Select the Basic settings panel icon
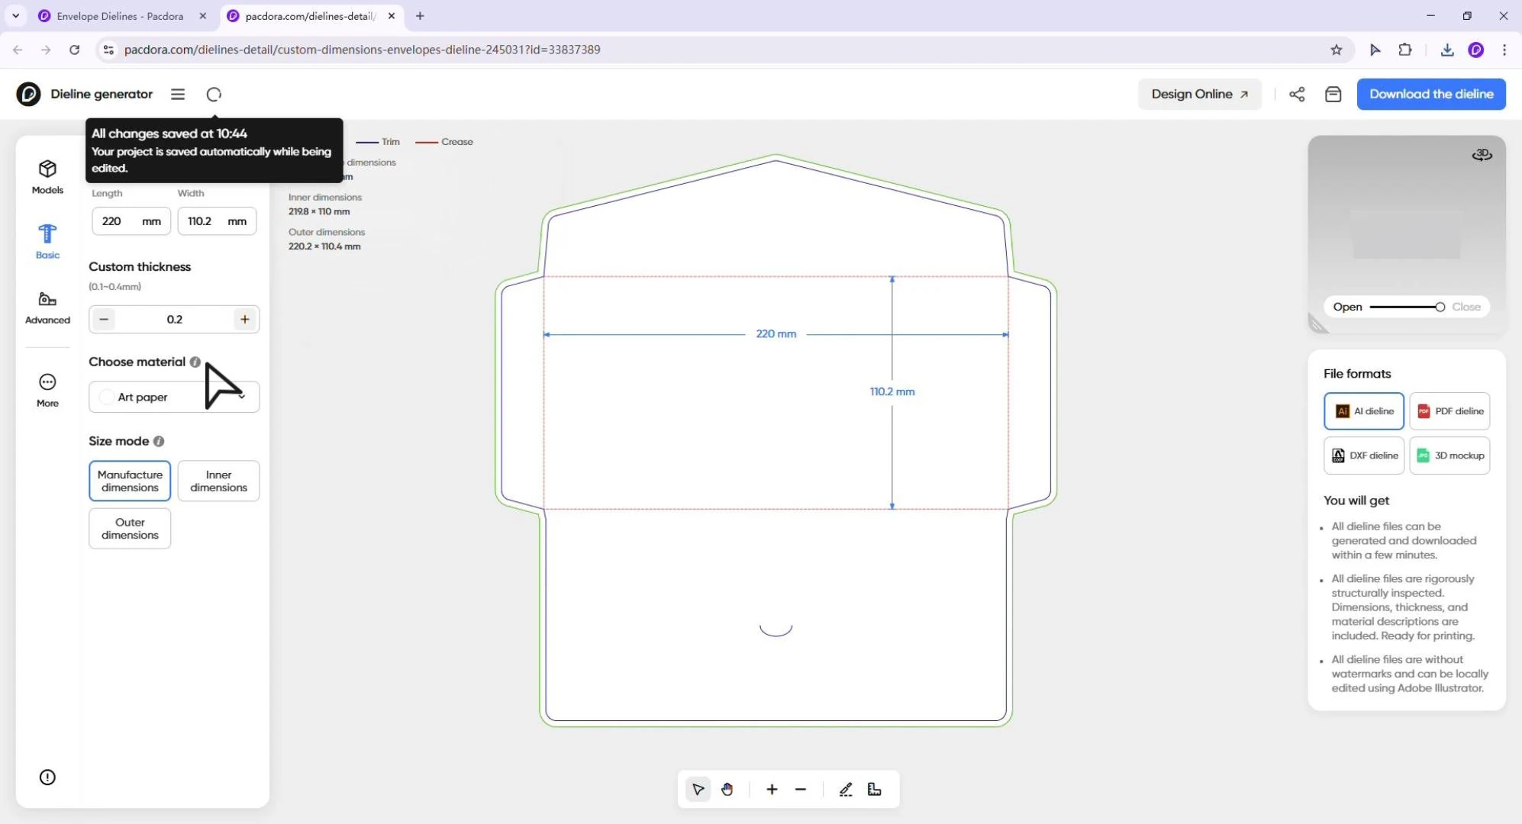The image size is (1522, 824). [47, 241]
